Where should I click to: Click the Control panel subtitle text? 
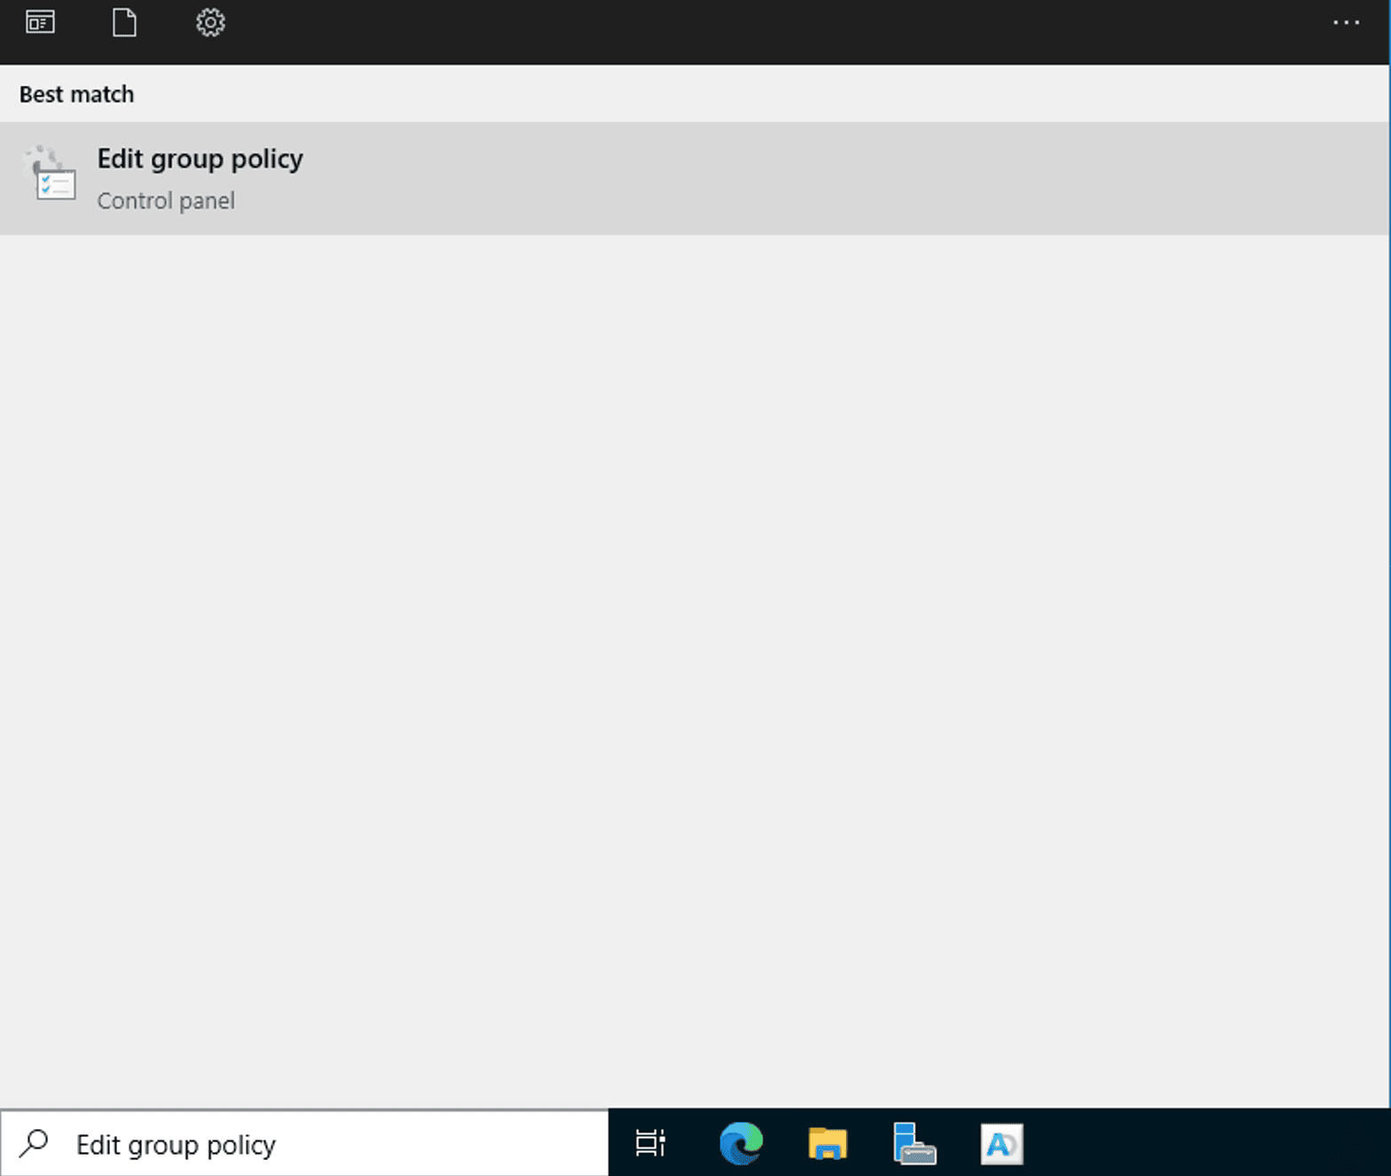pos(165,201)
